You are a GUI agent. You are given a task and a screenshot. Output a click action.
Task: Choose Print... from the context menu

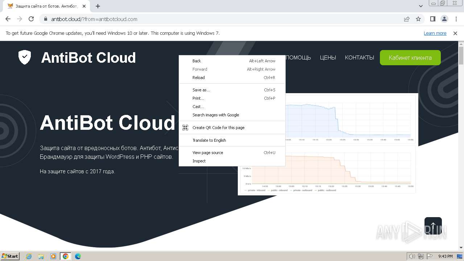point(232,98)
